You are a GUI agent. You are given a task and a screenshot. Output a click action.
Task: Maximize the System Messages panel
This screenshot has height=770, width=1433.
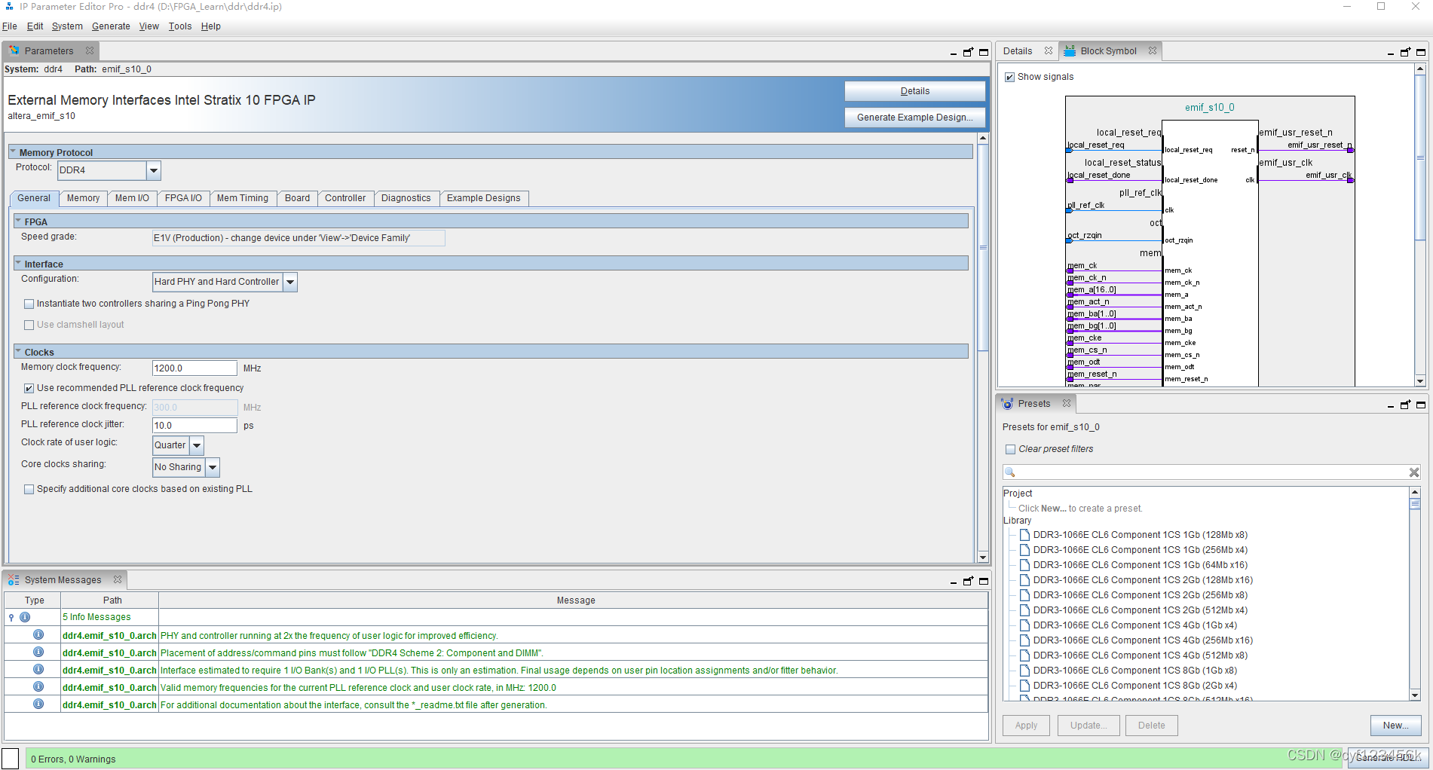coord(984,581)
